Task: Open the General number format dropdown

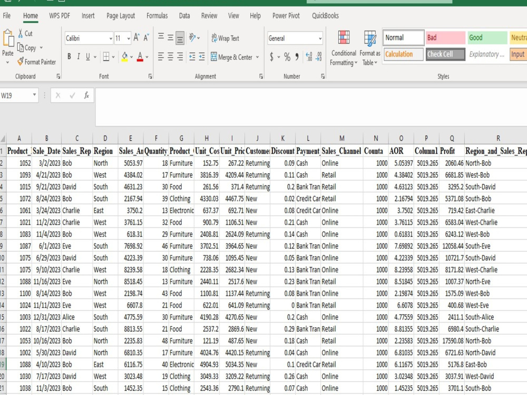Action: coord(320,38)
